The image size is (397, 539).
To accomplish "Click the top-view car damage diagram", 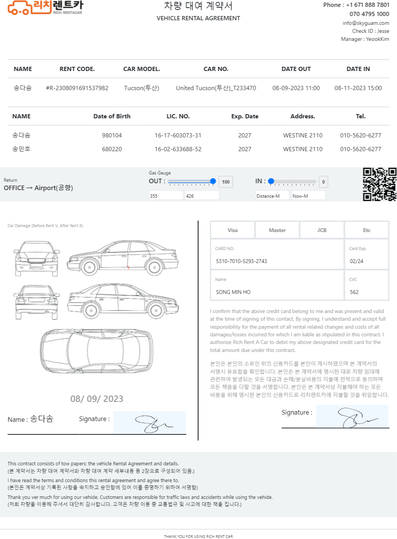I will coord(97,350).
